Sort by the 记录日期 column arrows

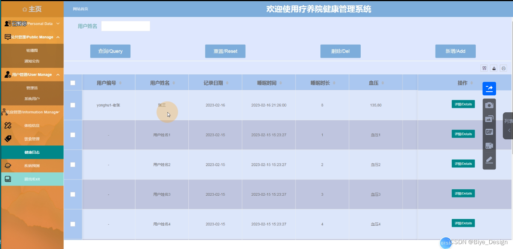click(x=227, y=83)
